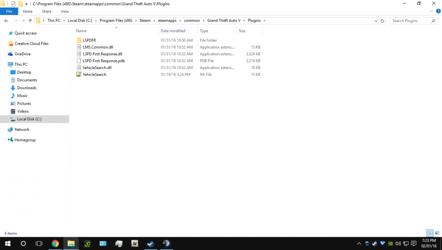Click the Properties quick access toolbar icon

point(13,4)
